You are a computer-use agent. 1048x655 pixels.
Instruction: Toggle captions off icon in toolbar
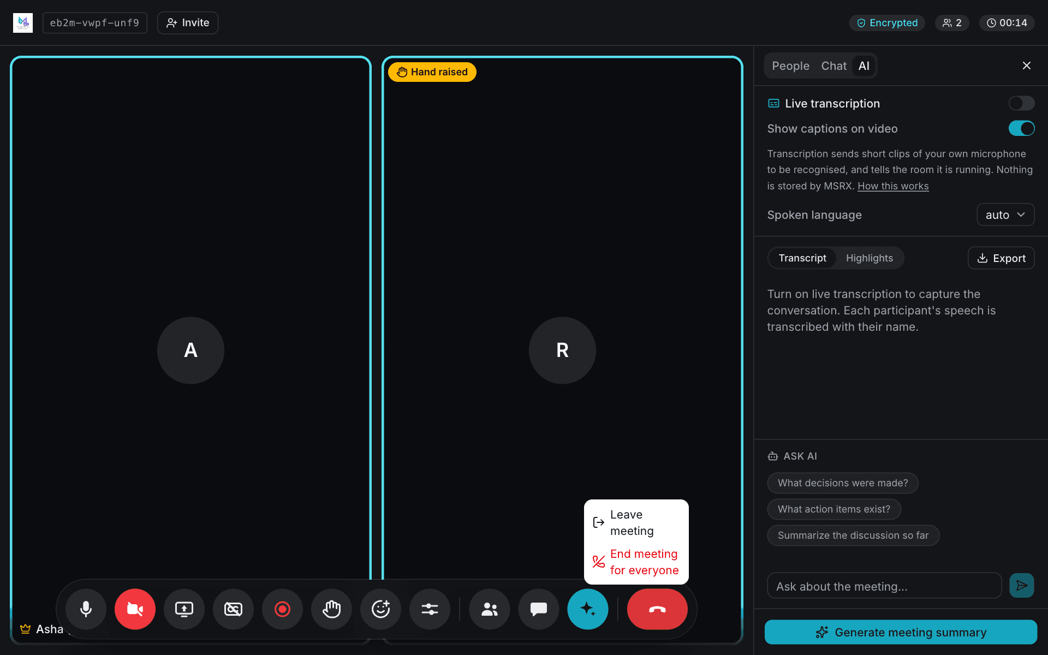tap(233, 609)
